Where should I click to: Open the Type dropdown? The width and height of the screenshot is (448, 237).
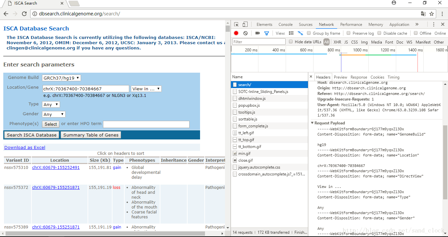coord(51,104)
